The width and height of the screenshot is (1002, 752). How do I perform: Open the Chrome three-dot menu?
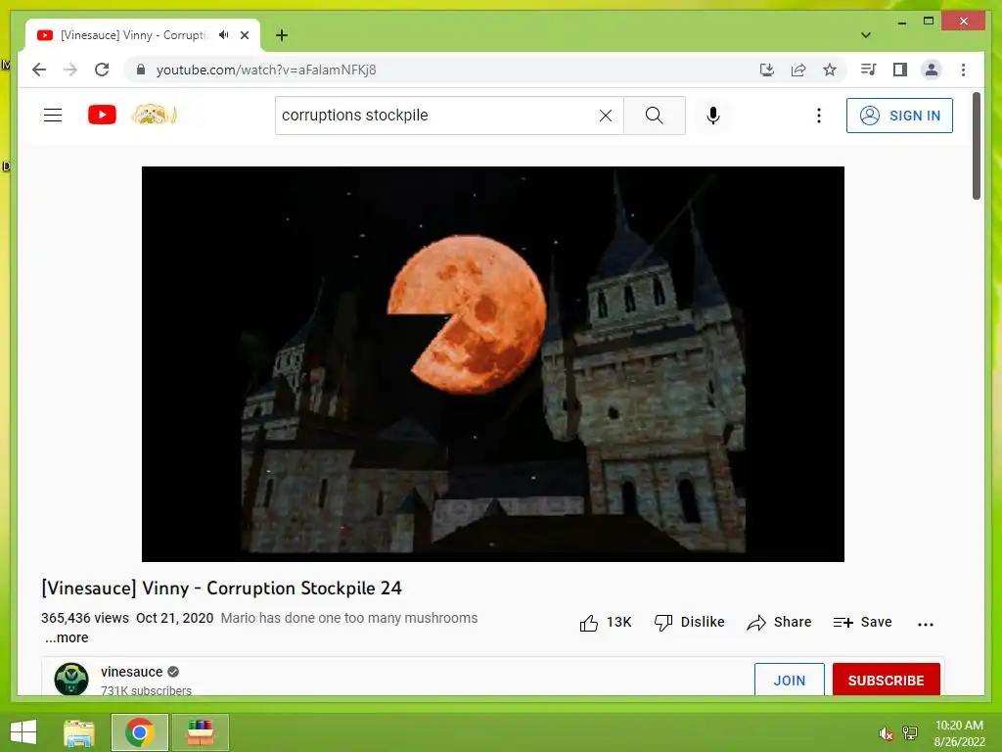click(x=963, y=70)
